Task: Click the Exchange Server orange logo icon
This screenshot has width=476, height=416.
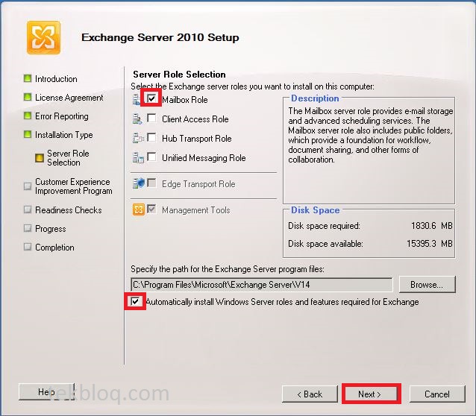Action: [43, 37]
